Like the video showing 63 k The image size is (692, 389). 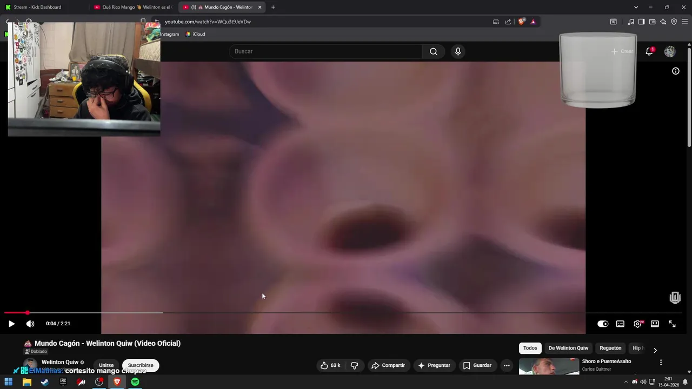pos(330,365)
